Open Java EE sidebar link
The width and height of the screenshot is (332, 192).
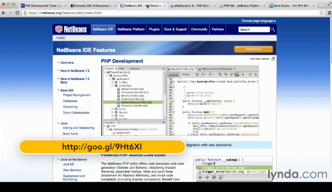pyautogui.click(x=69, y=164)
